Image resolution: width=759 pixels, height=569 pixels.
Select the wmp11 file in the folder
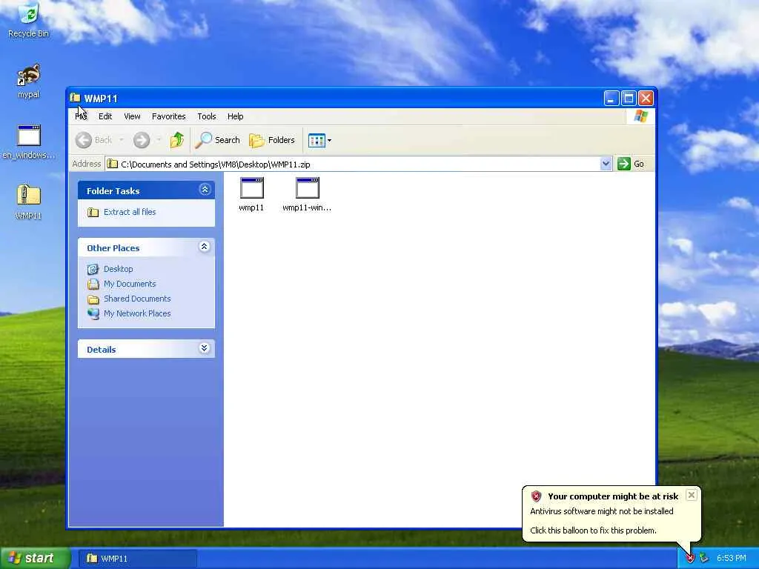click(x=251, y=195)
